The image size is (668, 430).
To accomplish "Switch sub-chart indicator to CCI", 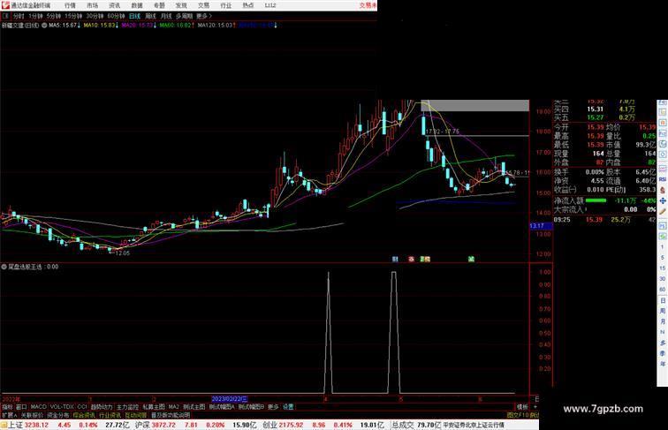I will click(82, 407).
